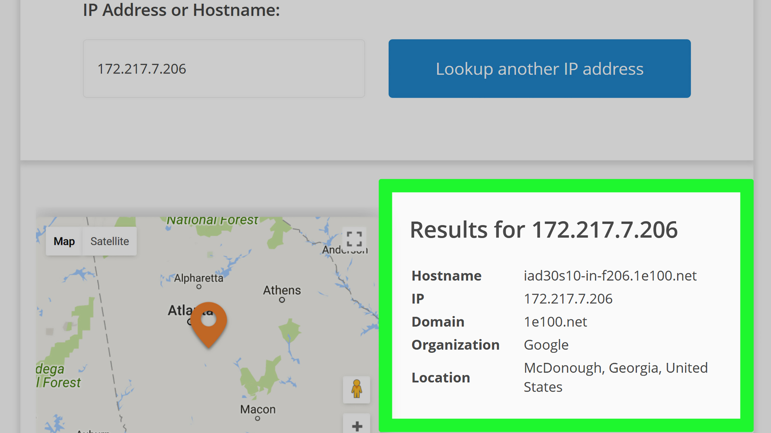Click the Athens city dot on map
Image resolution: width=771 pixels, height=433 pixels.
tap(282, 300)
